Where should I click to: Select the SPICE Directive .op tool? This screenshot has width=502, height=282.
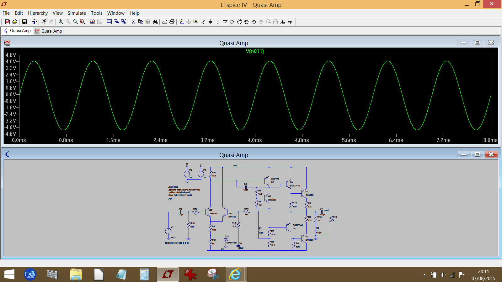(290, 22)
